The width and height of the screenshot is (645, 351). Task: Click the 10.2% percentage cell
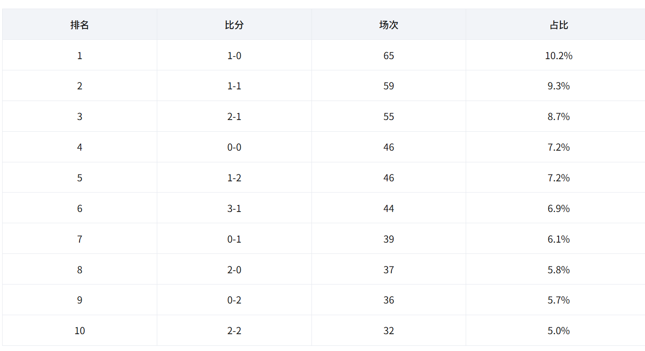559,55
